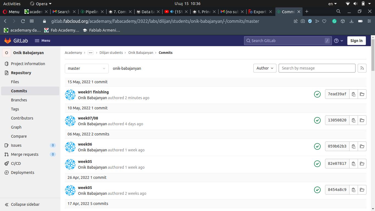375x211 pixels.
Task: Click the Search by message field
Action: tap(317, 68)
